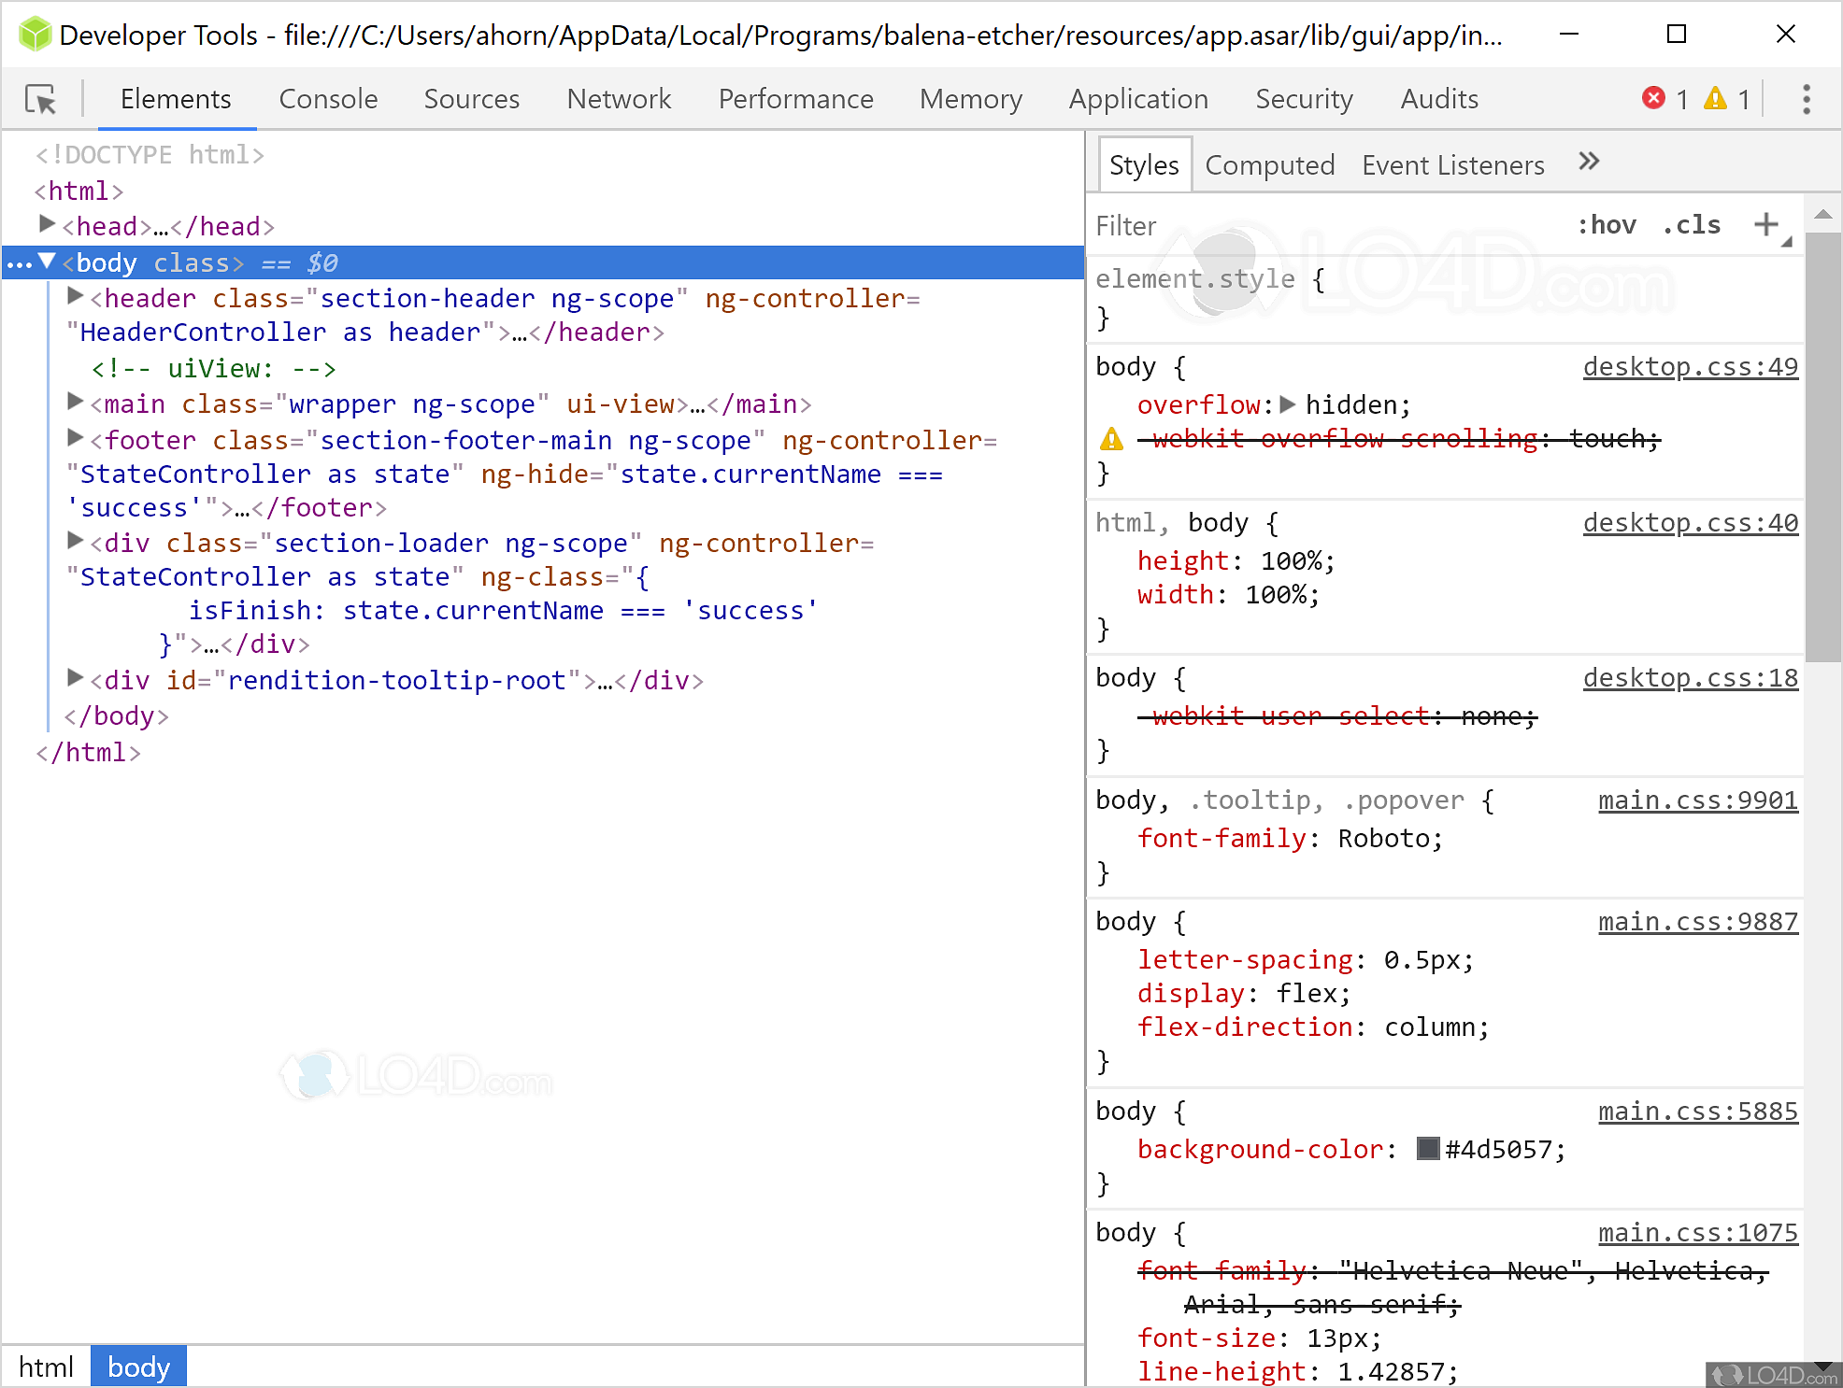Expand the overflow hidden shorthand triangle

pos(1288,404)
